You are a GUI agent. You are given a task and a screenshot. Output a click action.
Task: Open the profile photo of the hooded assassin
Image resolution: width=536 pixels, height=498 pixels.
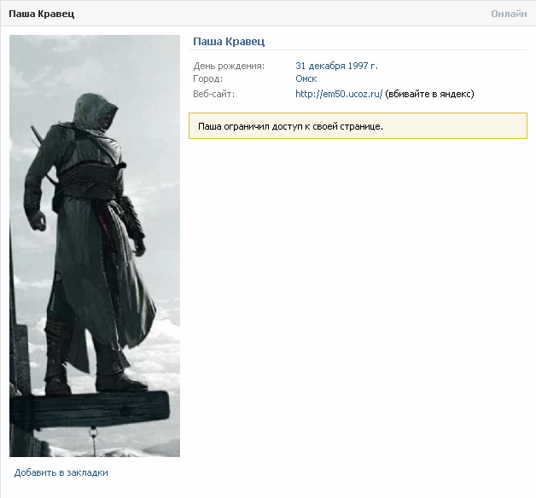tap(95, 246)
